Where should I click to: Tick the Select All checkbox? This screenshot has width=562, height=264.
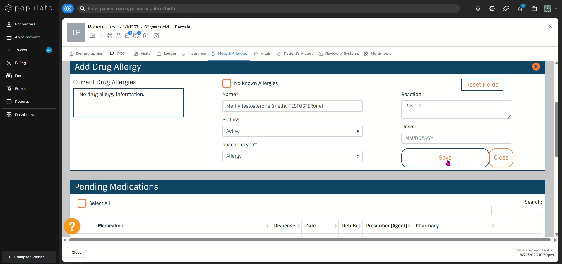click(x=82, y=203)
